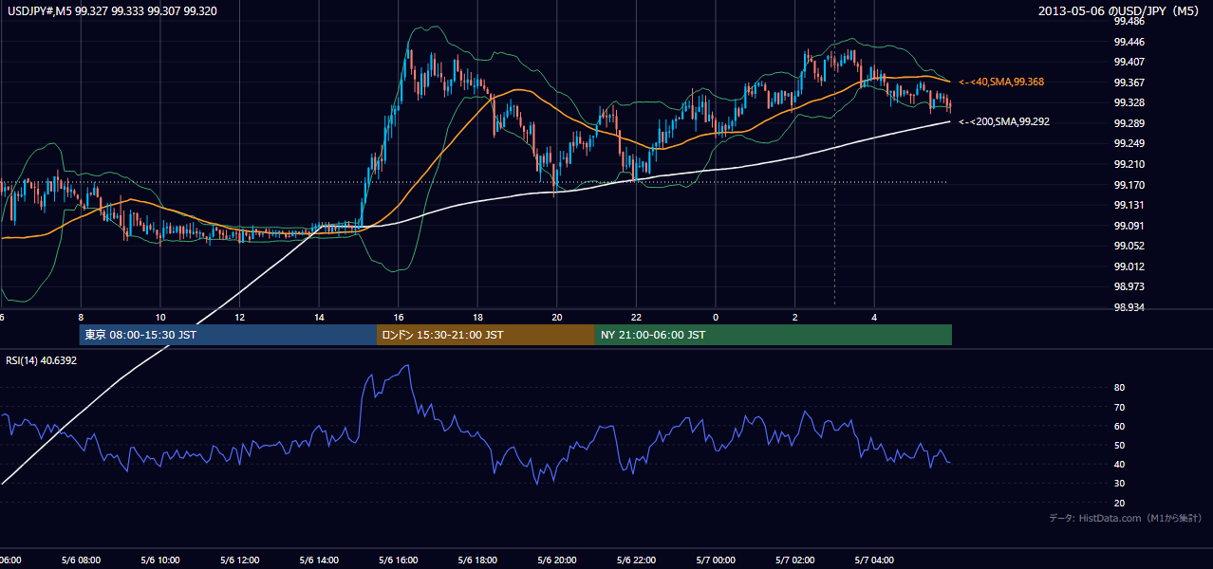Click the 99.249 price axis label
1213x569 pixels.
1129,143
